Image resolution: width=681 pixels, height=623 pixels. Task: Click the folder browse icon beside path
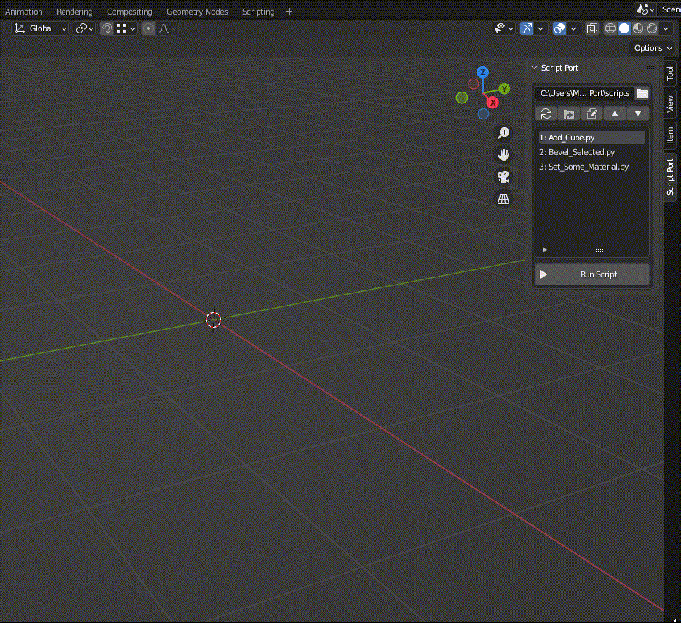(x=642, y=93)
